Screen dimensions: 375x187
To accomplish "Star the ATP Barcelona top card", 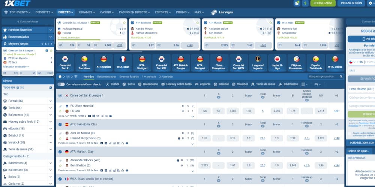I will (197, 23).
